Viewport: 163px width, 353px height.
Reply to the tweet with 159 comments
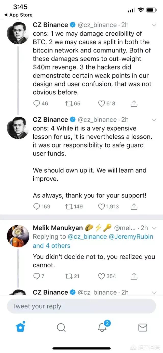37,206
